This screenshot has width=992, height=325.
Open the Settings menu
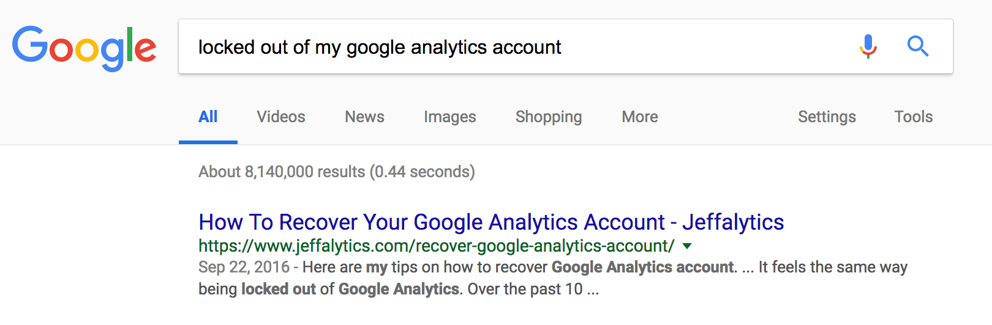(x=827, y=117)
